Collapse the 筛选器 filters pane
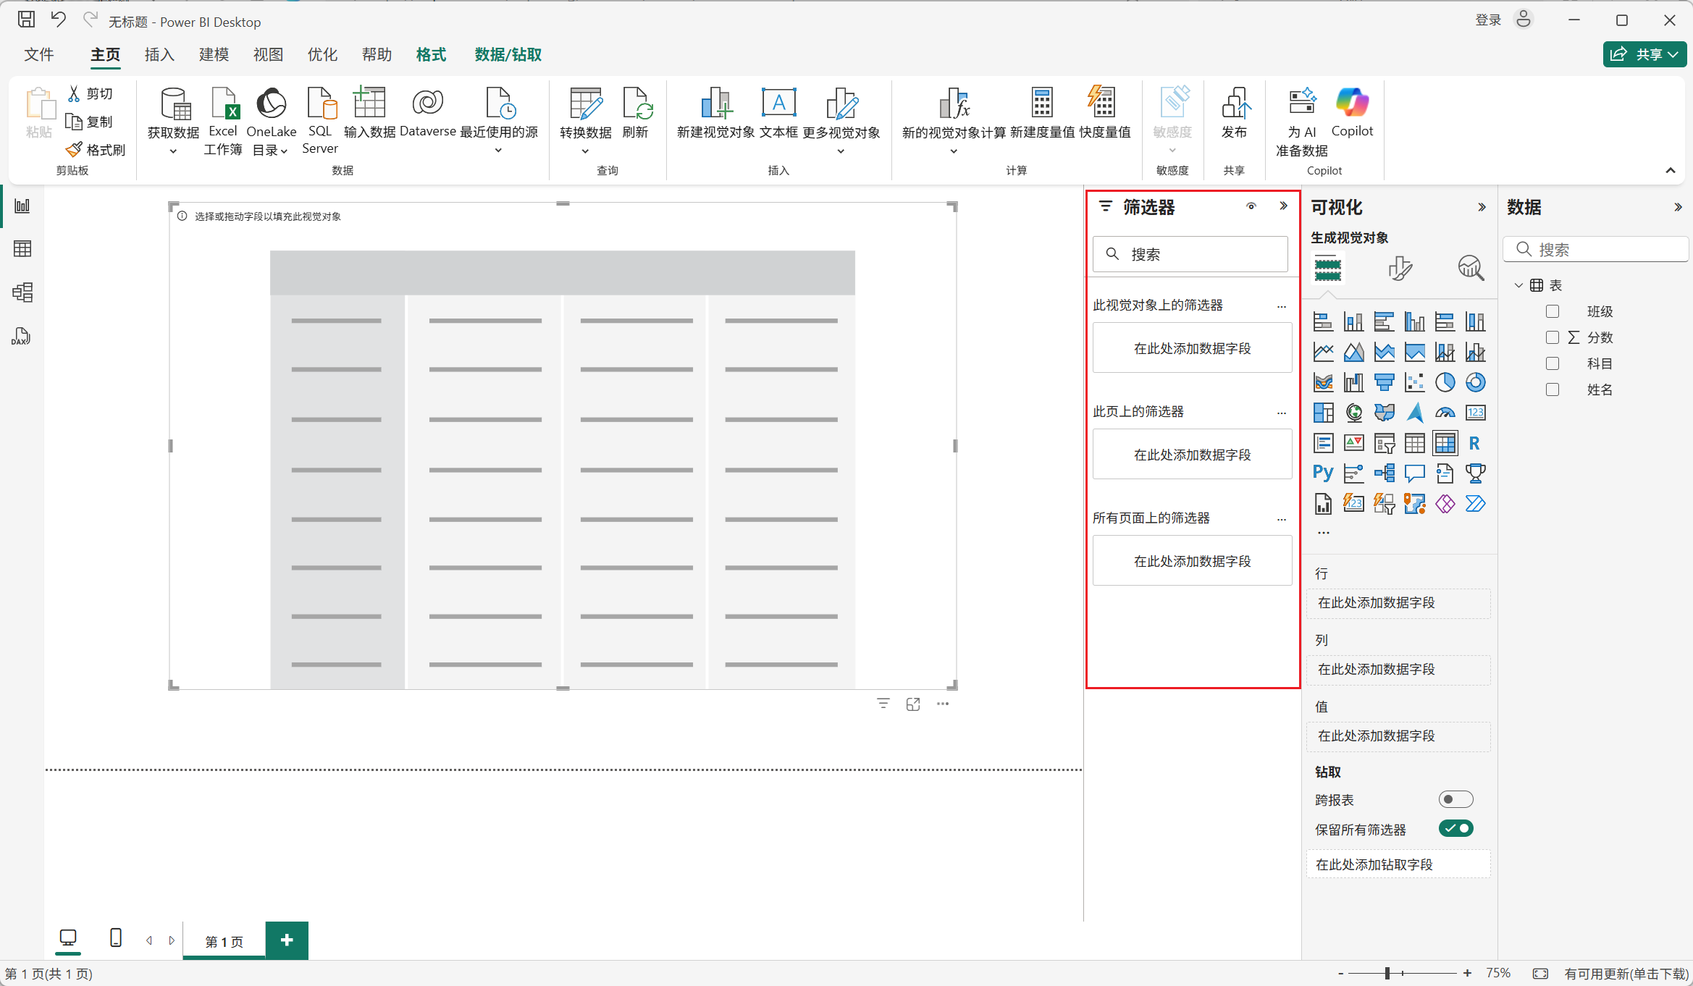The height and width of the screenshot is (986, 1693). (1283, 206)
